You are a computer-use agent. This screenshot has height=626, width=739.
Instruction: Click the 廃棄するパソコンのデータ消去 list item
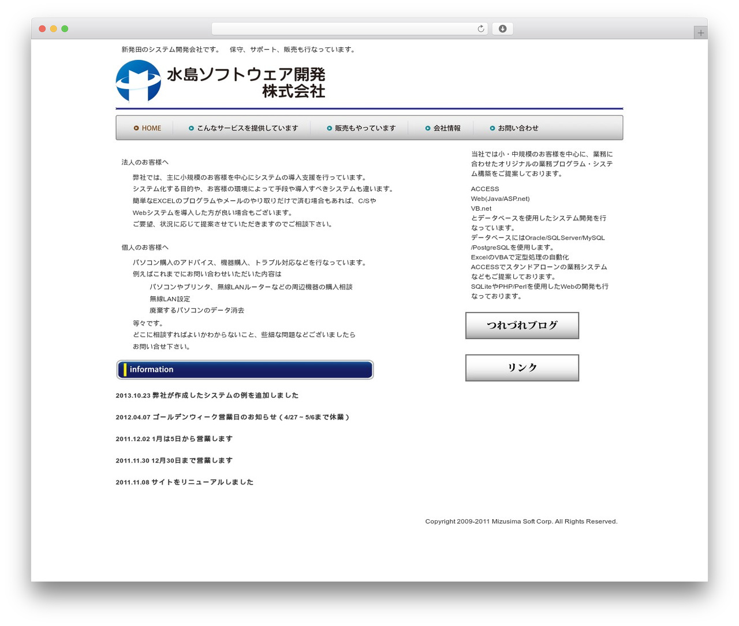coord(197,311)
